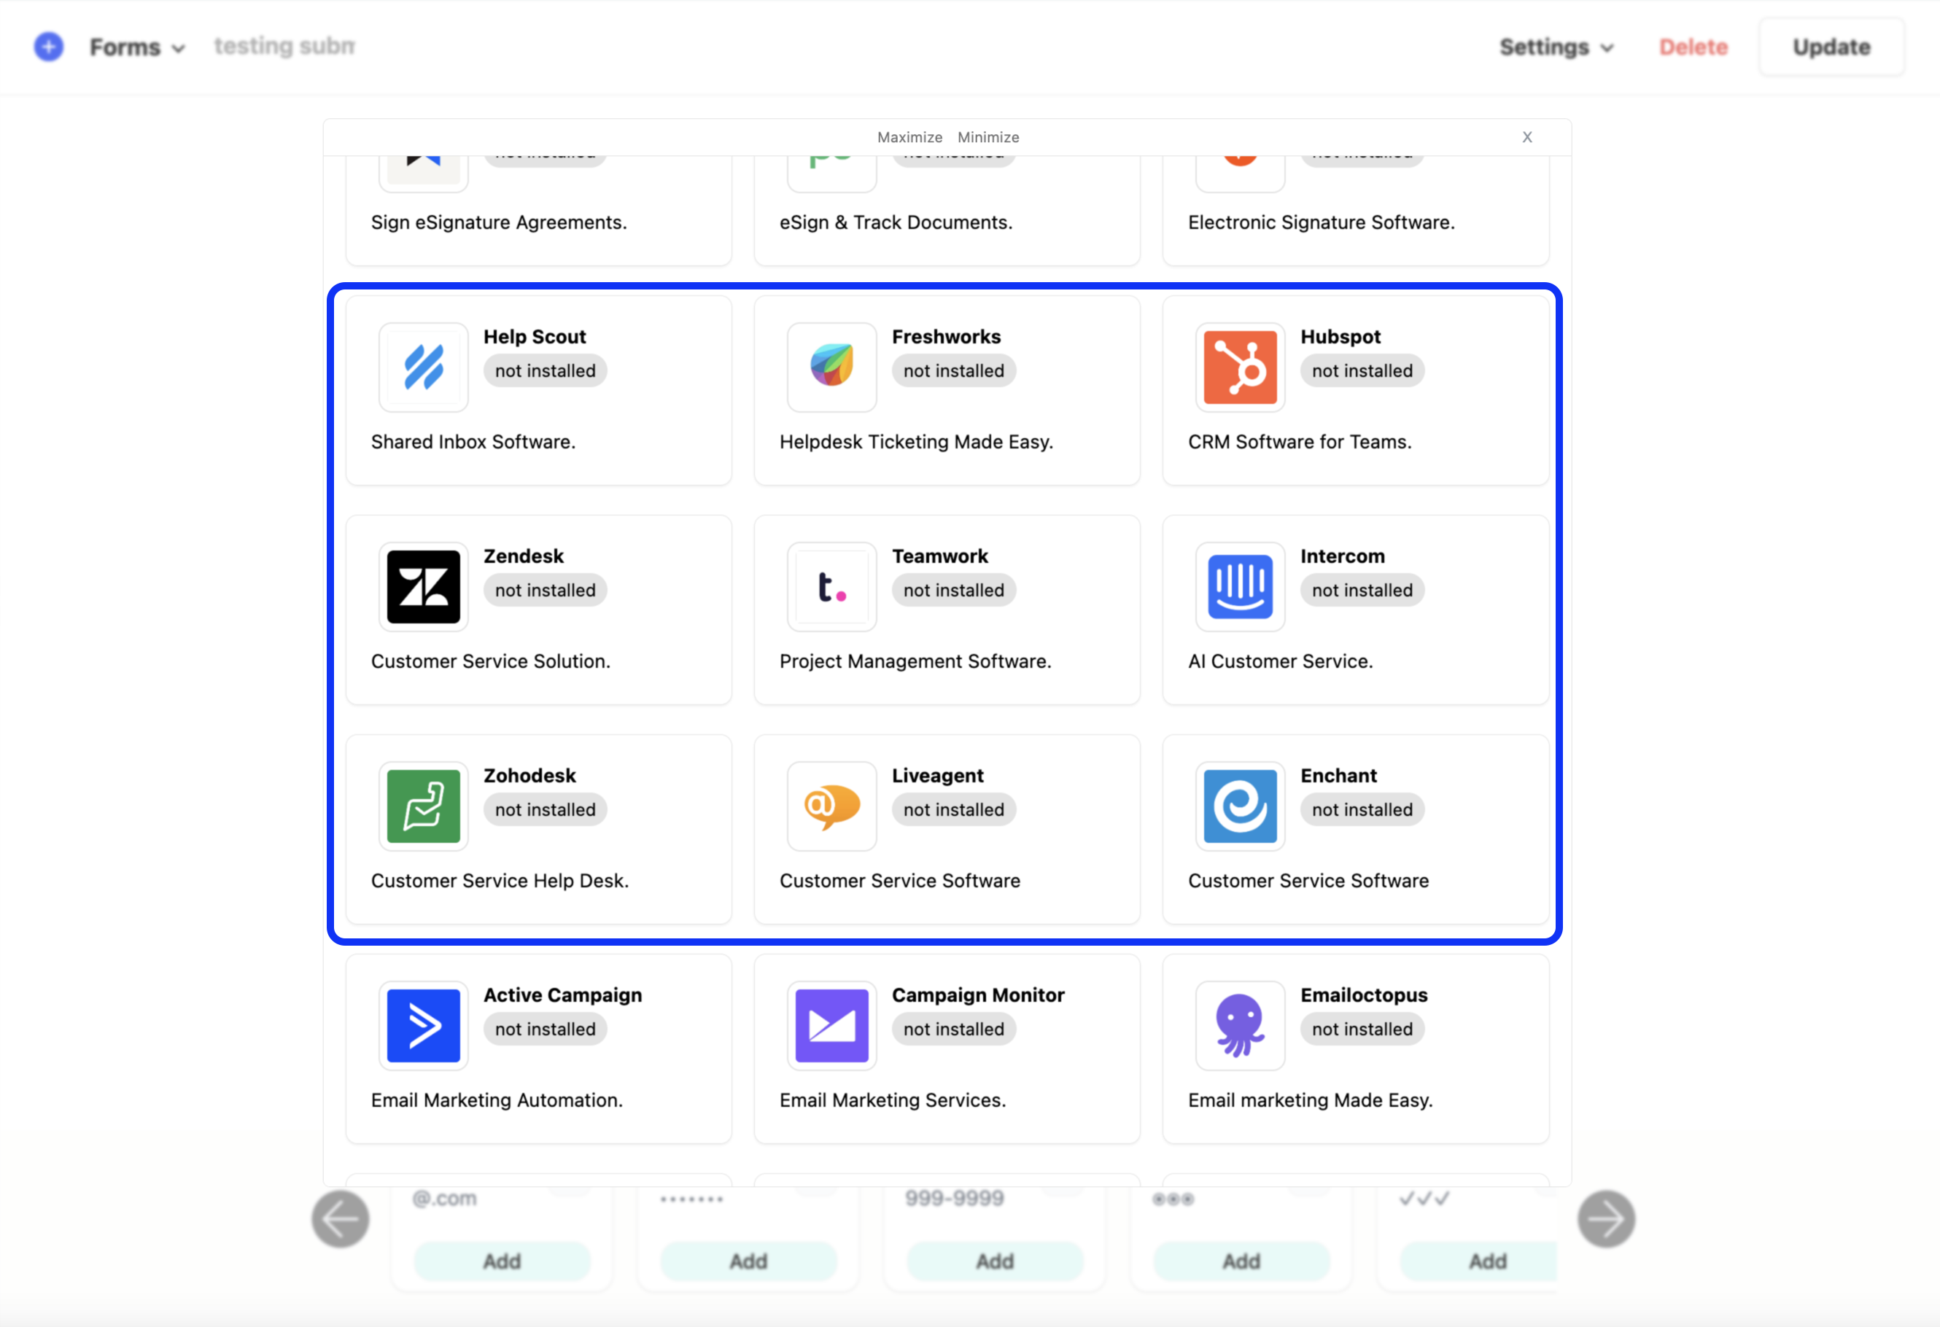The width and height of the screenshot is (1940, 1327).
Task: Click 'CRM Software for Teams.' description
Action: coord(1300,442)
